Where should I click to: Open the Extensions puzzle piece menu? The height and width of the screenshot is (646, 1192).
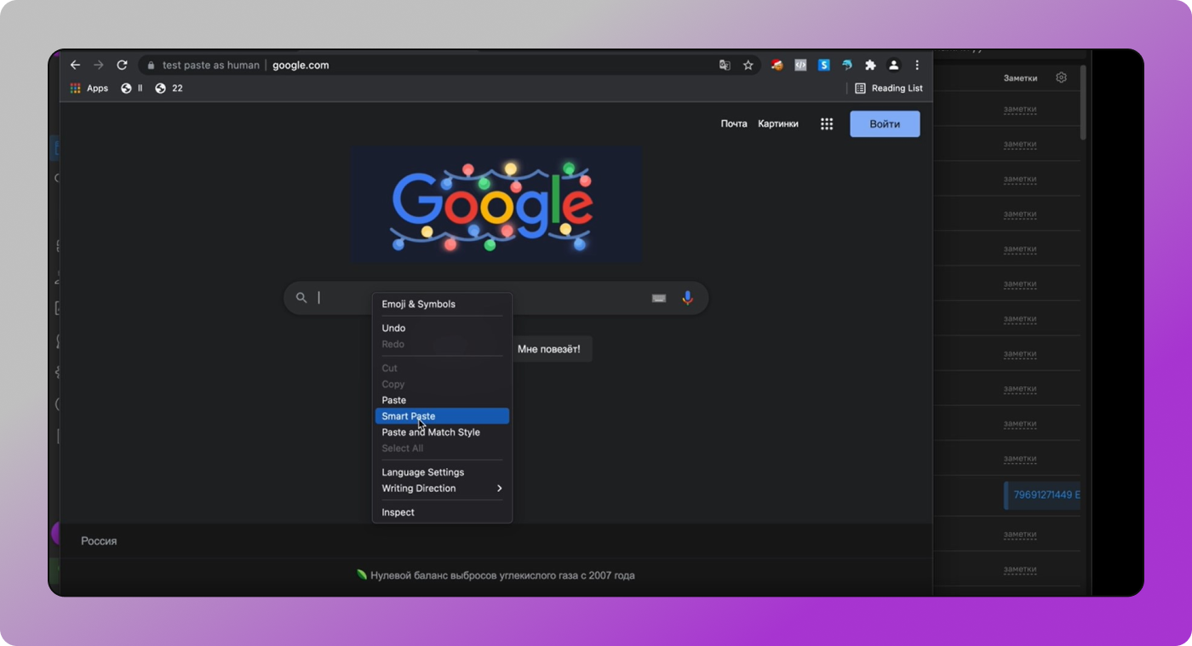pos(870,65)
